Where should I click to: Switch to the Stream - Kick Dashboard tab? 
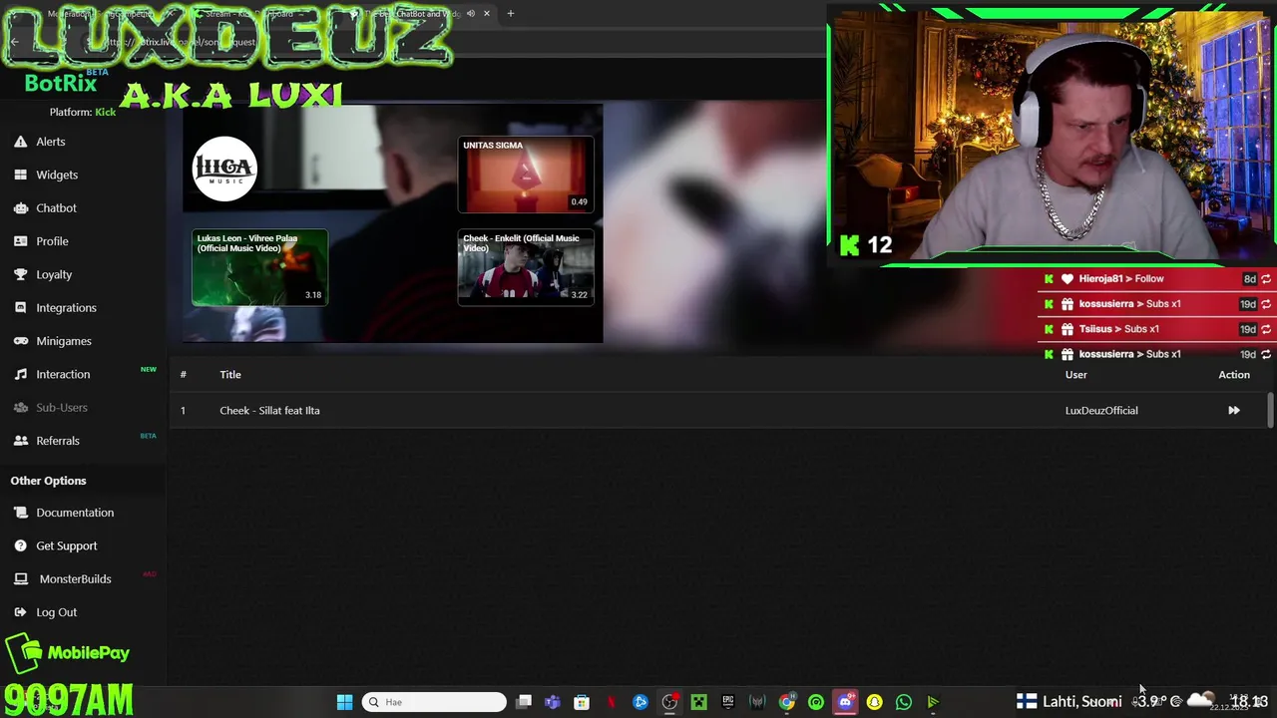[249, 14]
